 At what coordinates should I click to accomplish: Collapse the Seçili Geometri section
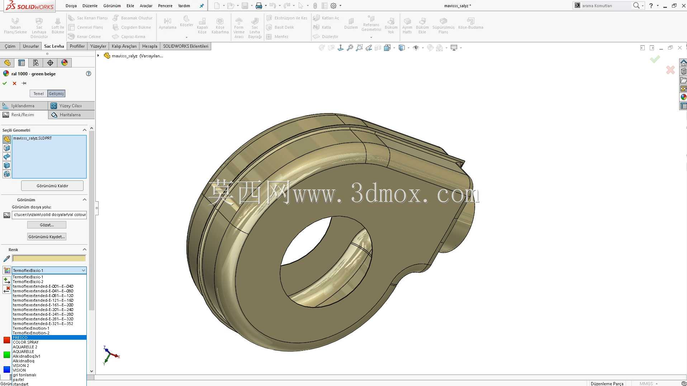click(85, 130)
